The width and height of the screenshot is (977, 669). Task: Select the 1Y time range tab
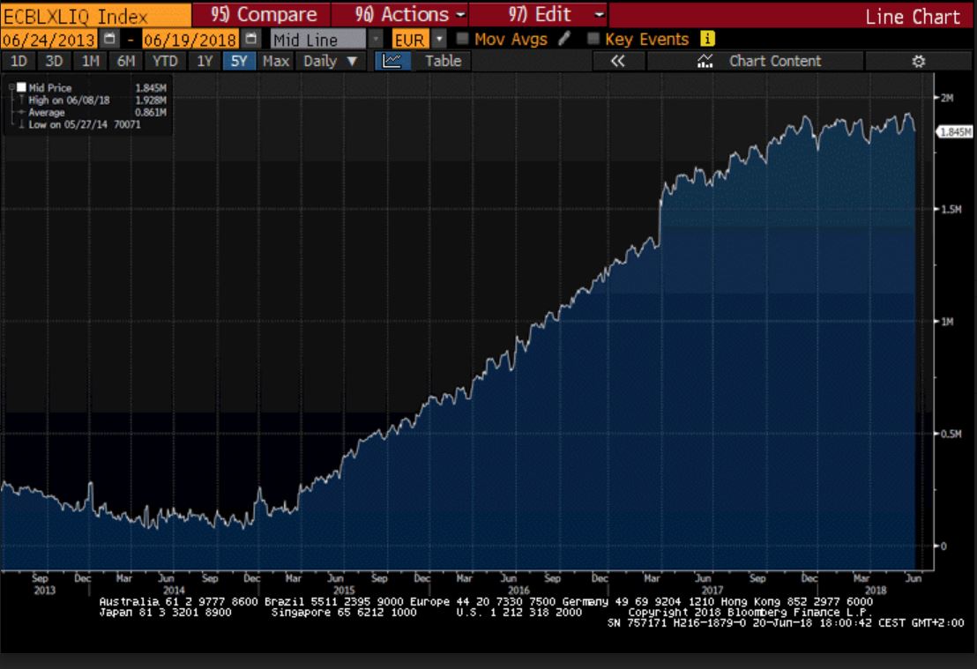pos(205,61)
